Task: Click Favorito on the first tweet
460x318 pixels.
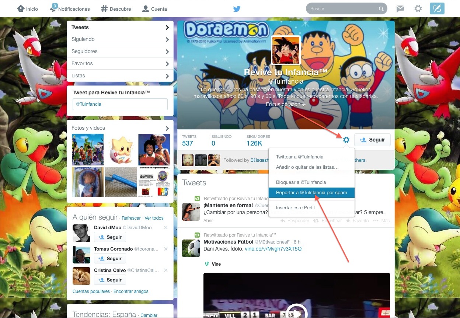Action: coord(357,221)
